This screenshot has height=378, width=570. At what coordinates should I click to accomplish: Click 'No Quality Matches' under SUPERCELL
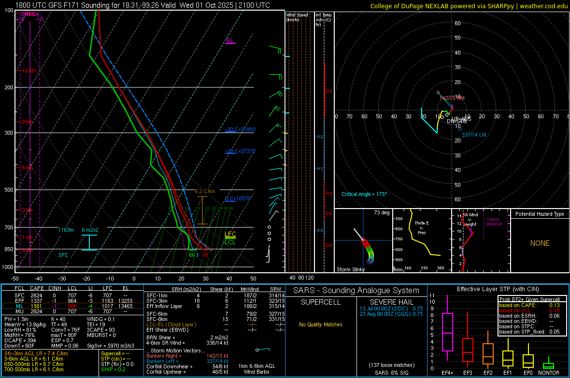coord(321,324)
